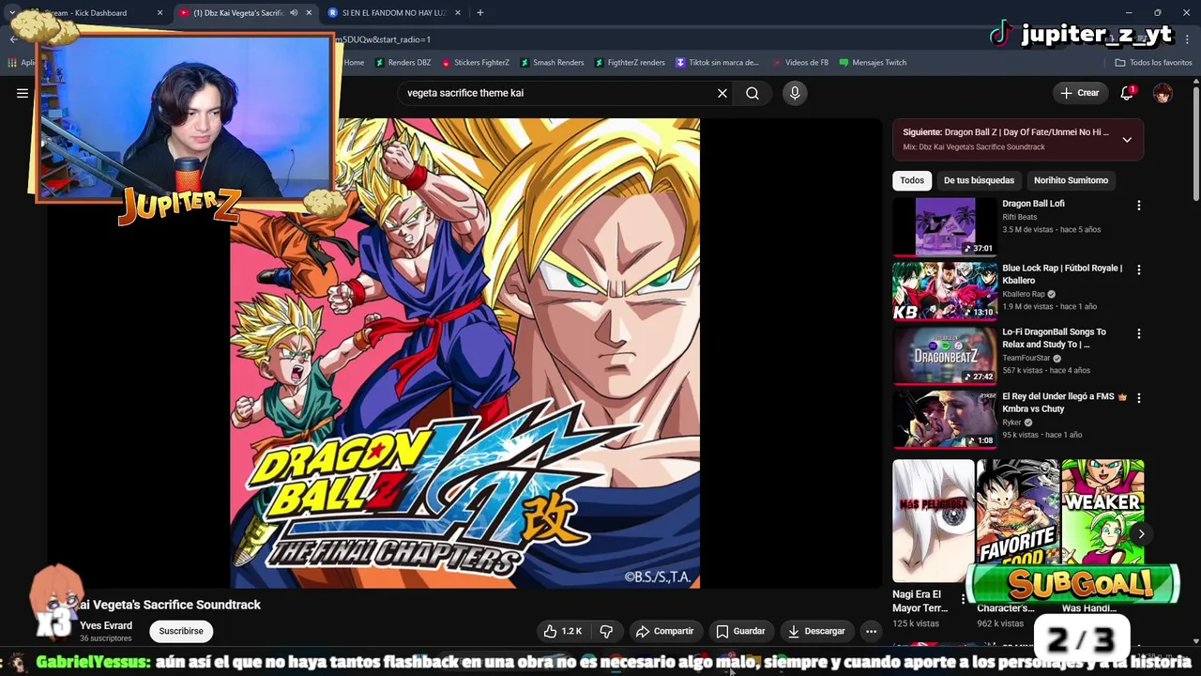1201x676 pixels.
Task: Click the TeamFourStar channel name
Action: tap(1026, 358)
